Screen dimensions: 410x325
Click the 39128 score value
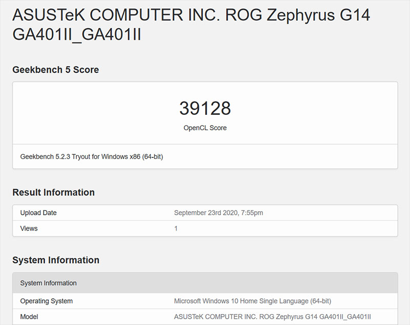205,108
